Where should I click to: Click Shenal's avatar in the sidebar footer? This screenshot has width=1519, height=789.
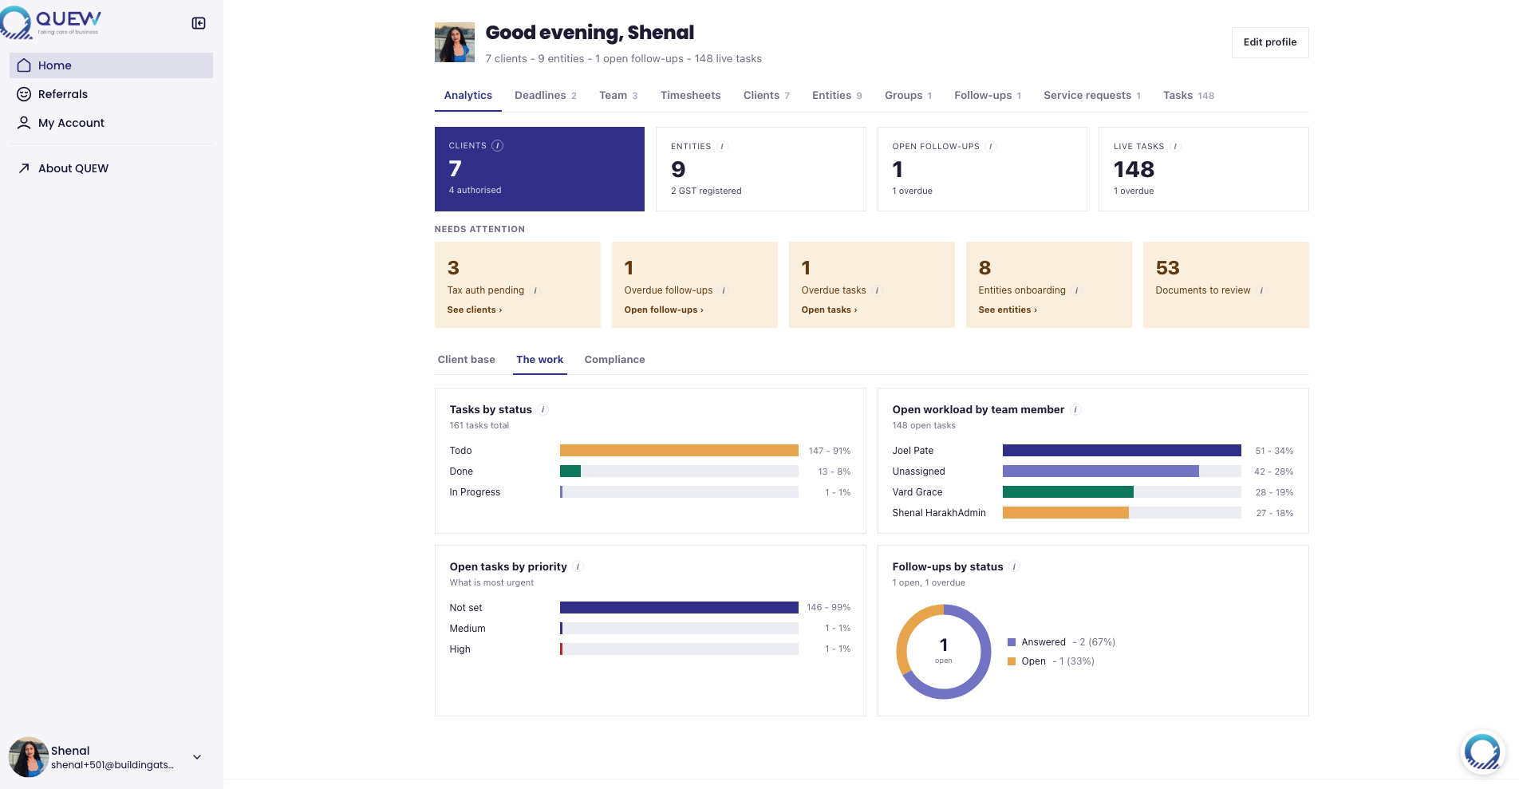click(x=28, y=757)
